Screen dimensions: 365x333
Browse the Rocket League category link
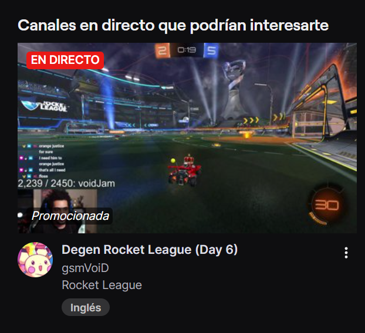(x=102, y=285)
